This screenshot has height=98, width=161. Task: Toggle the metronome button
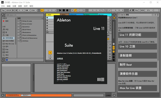tap(26, 10)
